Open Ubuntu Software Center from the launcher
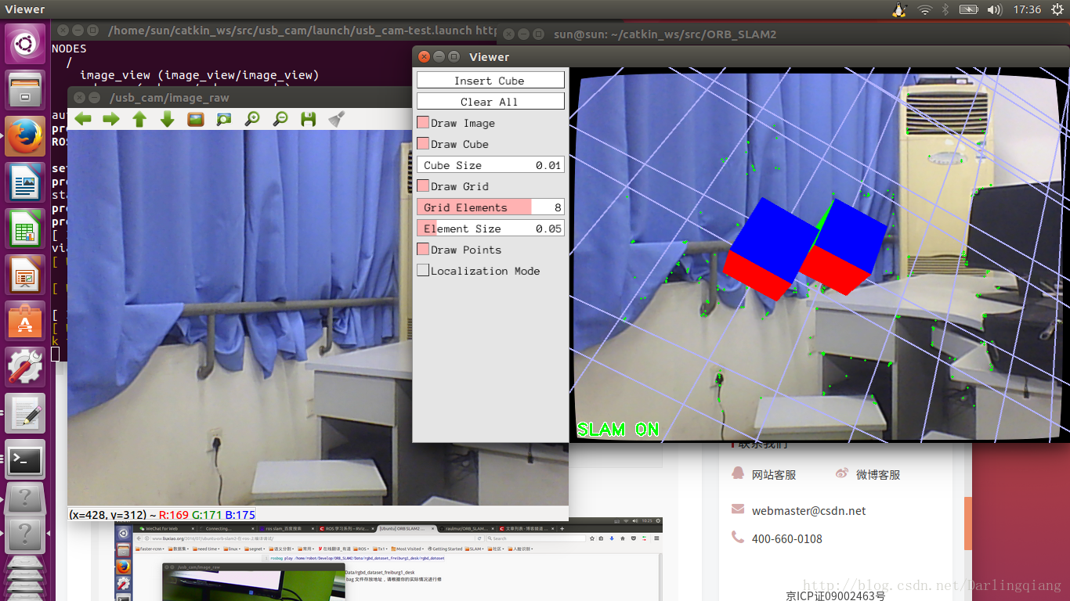The height and width of the screenshot is (601, 1070). (x=25, y=322)
